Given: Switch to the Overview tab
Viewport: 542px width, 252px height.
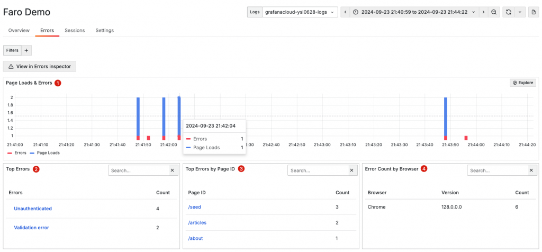Looking at the screenshot, I should (19, 30).
